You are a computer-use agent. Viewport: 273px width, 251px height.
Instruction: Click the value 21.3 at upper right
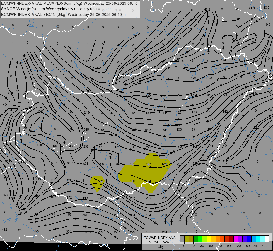click(x=252, y=8)
